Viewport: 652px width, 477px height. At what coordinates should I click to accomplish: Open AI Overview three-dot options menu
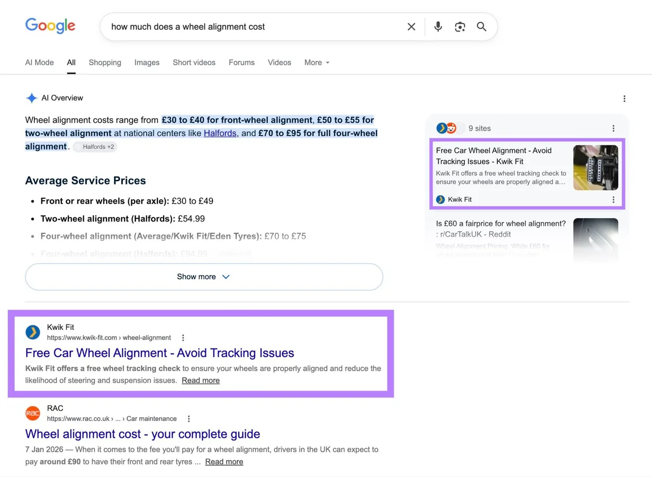coord(624,98)
